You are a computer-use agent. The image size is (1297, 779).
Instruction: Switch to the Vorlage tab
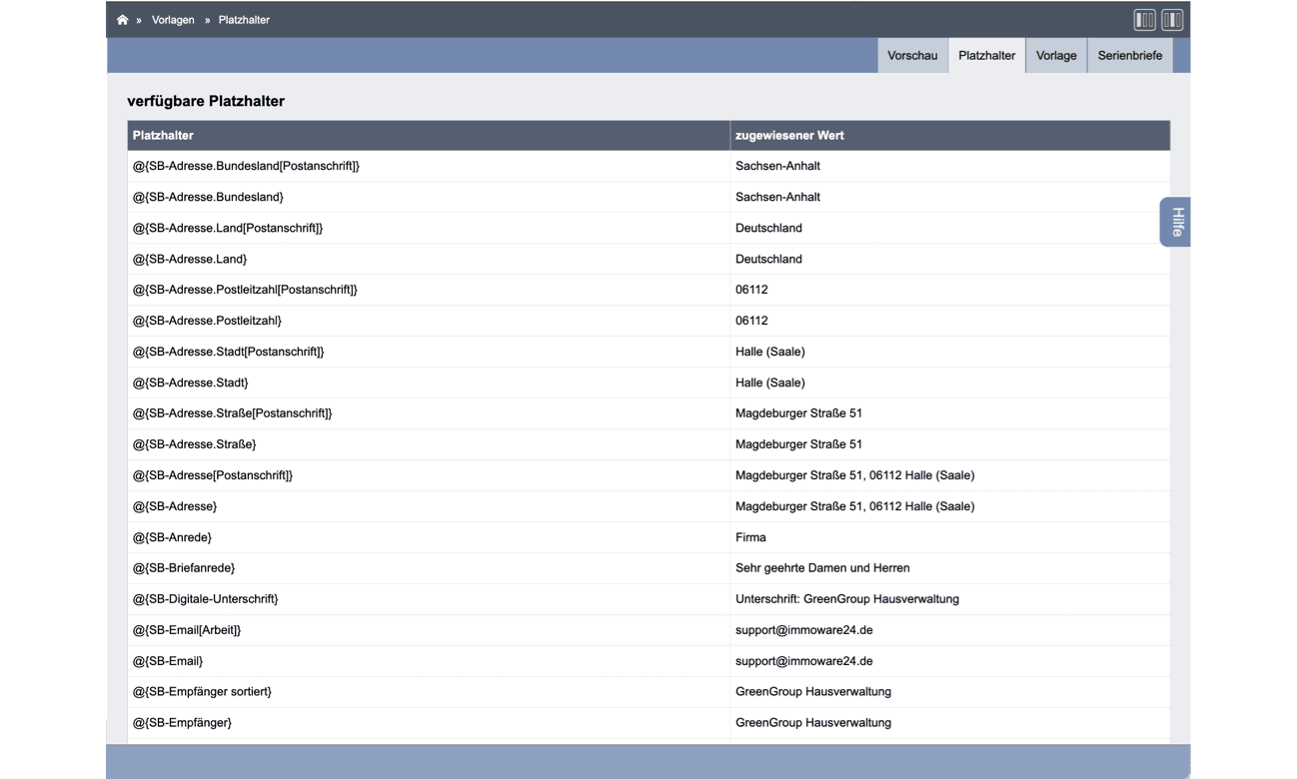click(1056, 56)
